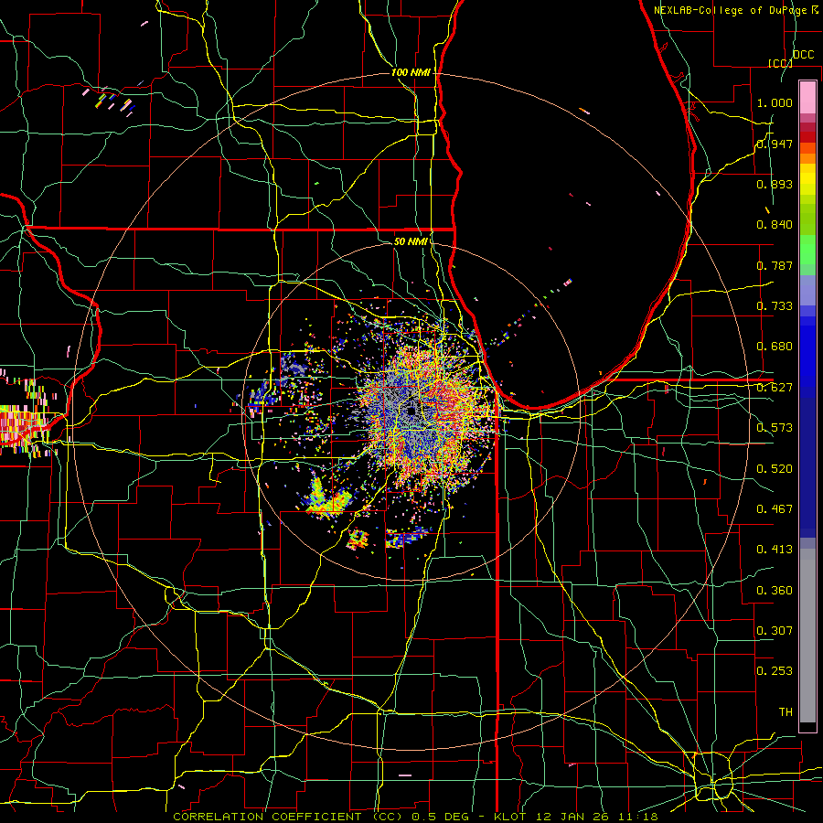Click the Correlation Coefficient caption at the bottom
823x823 pixels.
pos(415,817)
